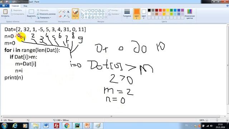Open PowerPoint from the taskbar

pos(87,126)
